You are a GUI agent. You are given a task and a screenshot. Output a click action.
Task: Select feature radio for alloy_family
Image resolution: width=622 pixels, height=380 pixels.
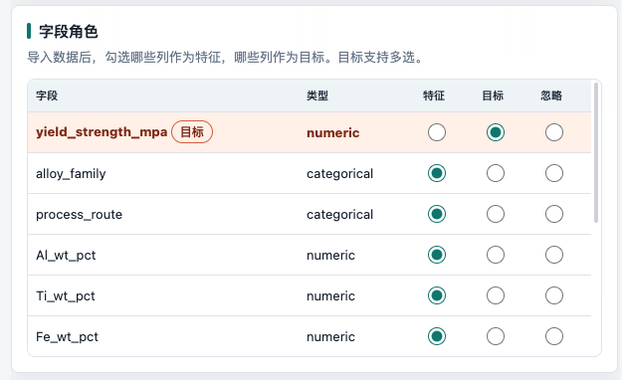436,173
